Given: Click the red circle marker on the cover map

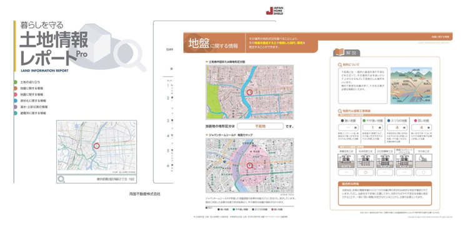Looking at the screenshot, I should coord(96,146).
